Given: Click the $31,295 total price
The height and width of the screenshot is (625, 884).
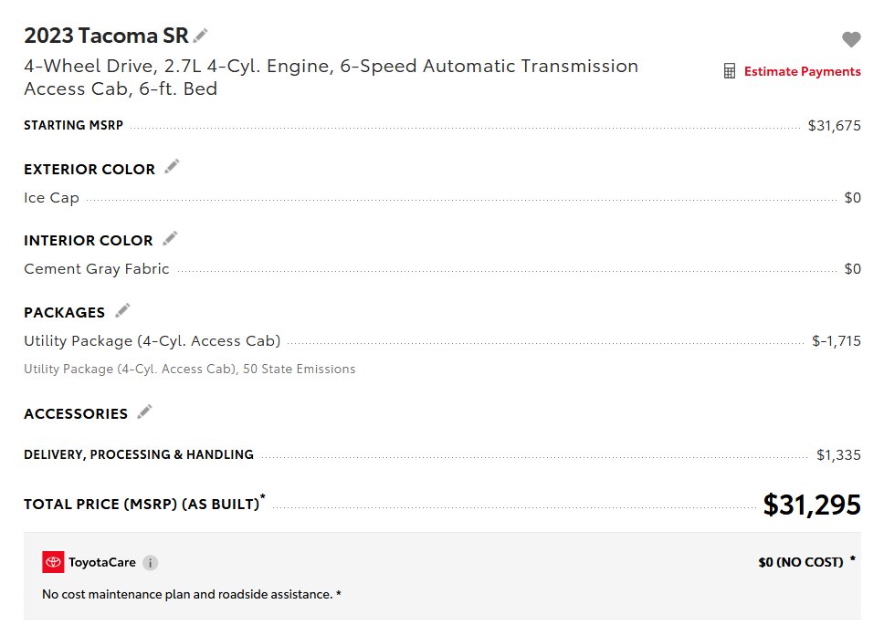Looking at the screenshot, I should coord(812,505).
